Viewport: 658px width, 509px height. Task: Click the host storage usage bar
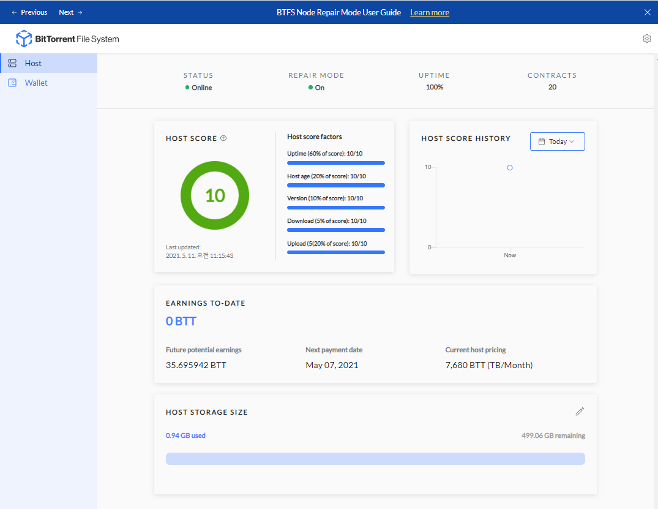click(375, 459)
